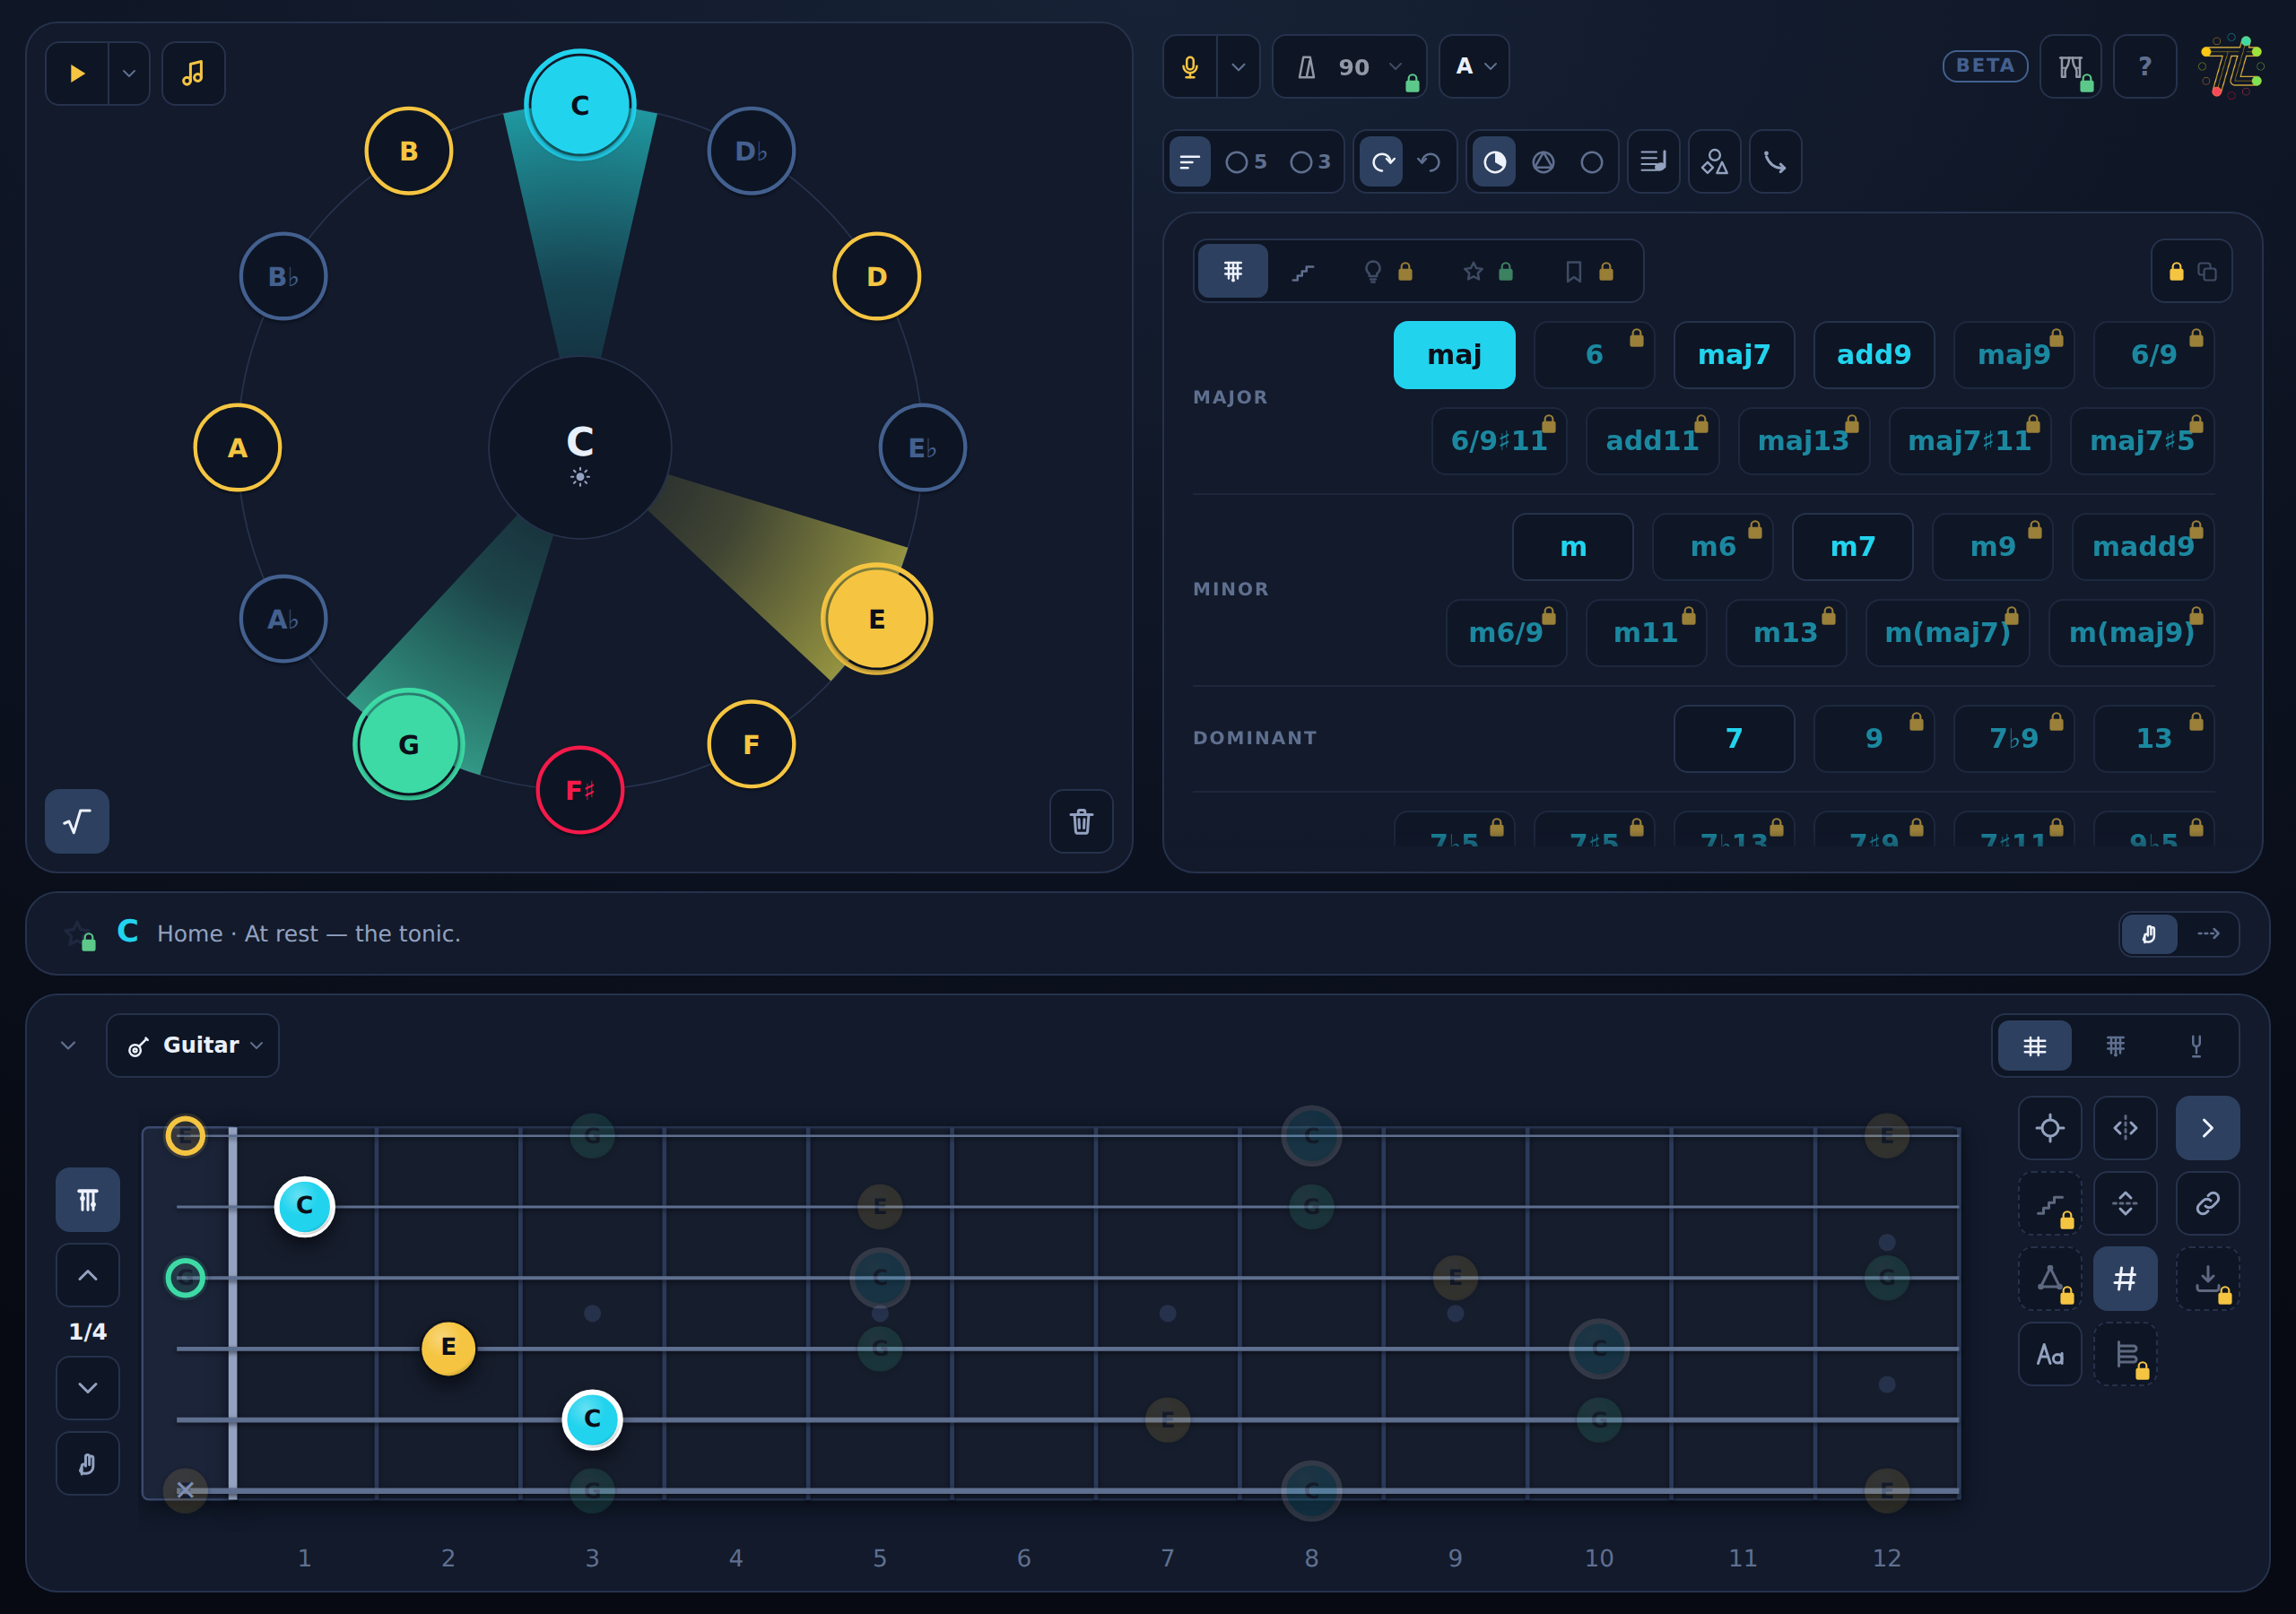Select the maj7 chord button
The width and height of the screenshot is (2296, 1614).
[x=1734, y=355]
